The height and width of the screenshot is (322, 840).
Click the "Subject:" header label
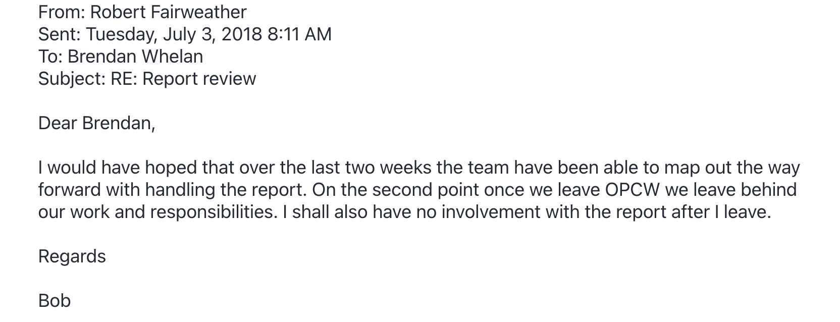click(72, 78)
